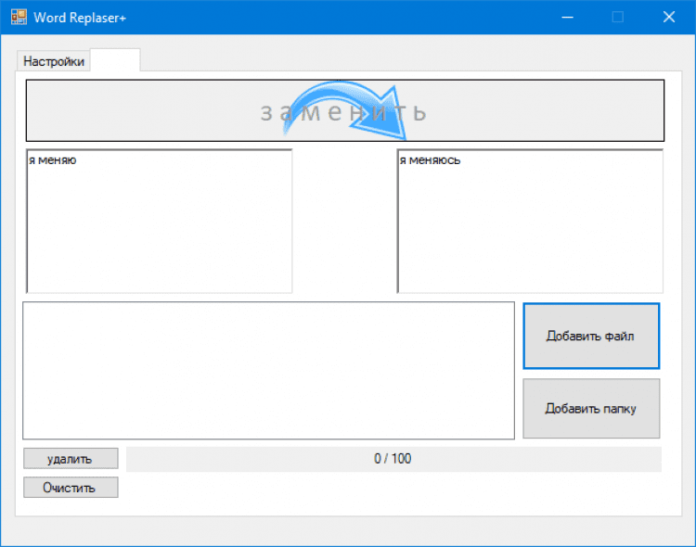This screenshot has height=547, width=696.
Task: Switch to the Настройки tab
Action: pos(54,61)
